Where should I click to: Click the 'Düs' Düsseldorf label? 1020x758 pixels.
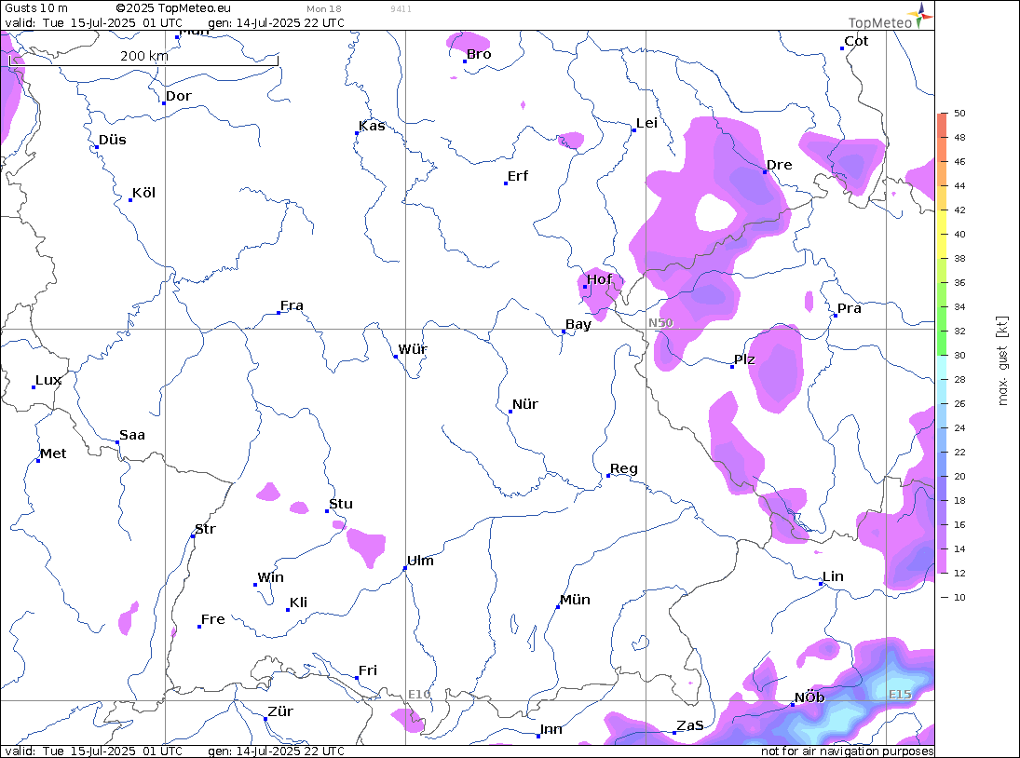pos(113,140)
